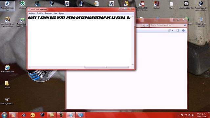
Task: Click the Notepad title bar icon
Action: 29,10
